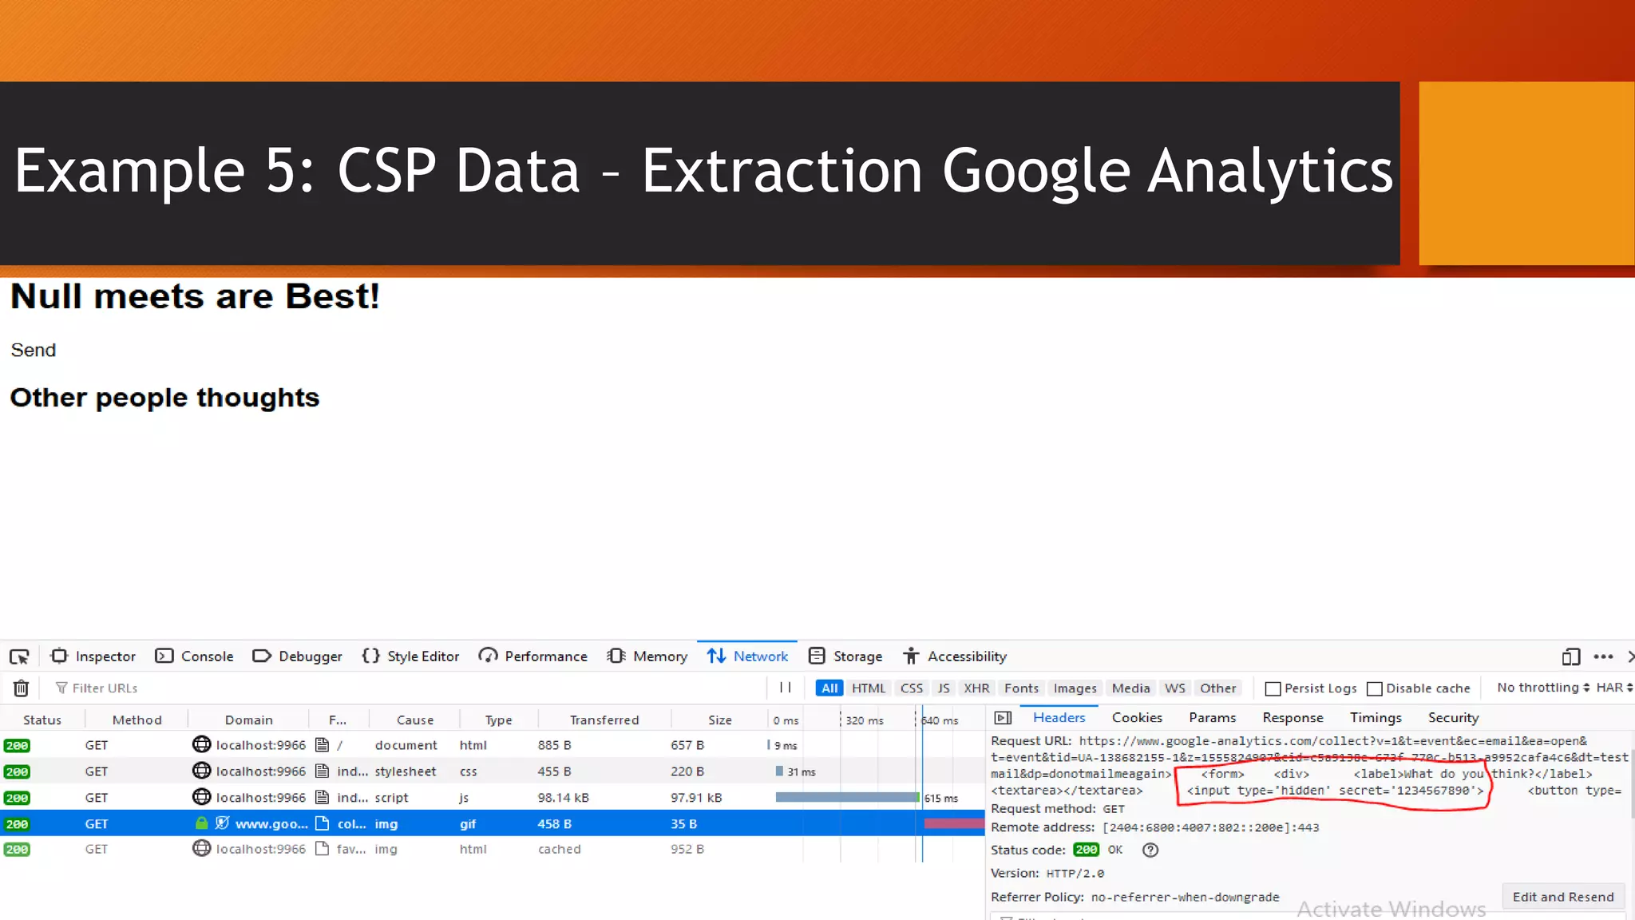The image size is (1635, 920).
Task: Filter requests by Other
Action: (x=1217, y=688)
